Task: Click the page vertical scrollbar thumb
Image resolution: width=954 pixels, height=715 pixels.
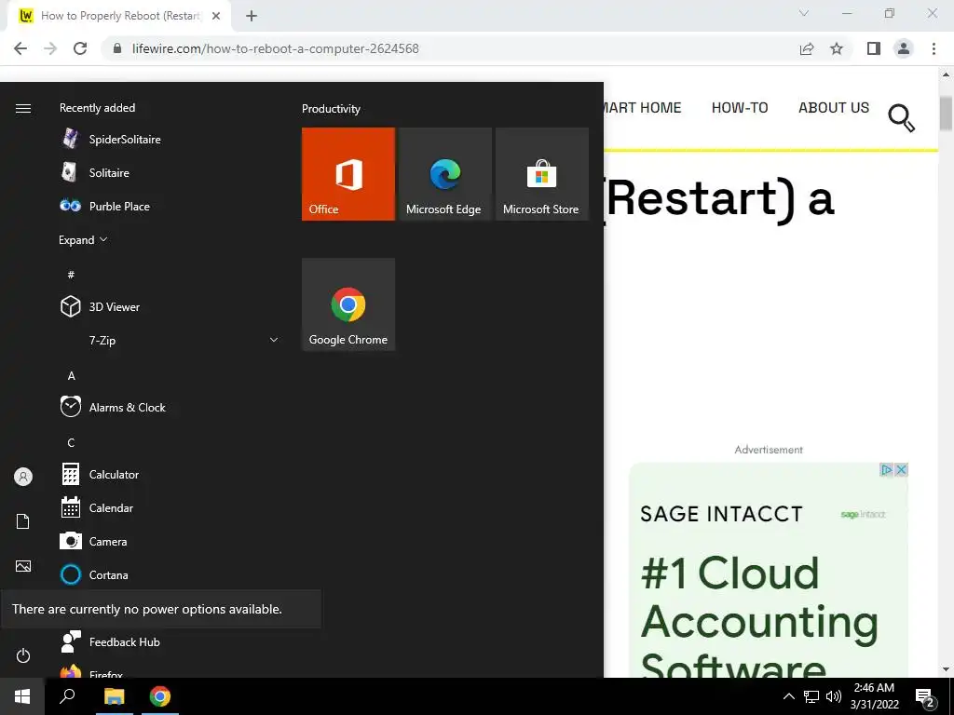Action: [947, 113]
